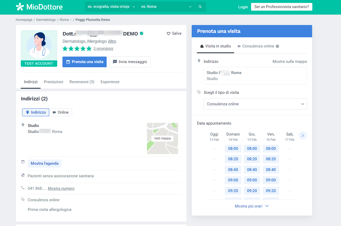Toggle the Online filter in the Indirizzi section
This screenshot has width=341, height=226.
pyautogui.click(x=61, y=112)
